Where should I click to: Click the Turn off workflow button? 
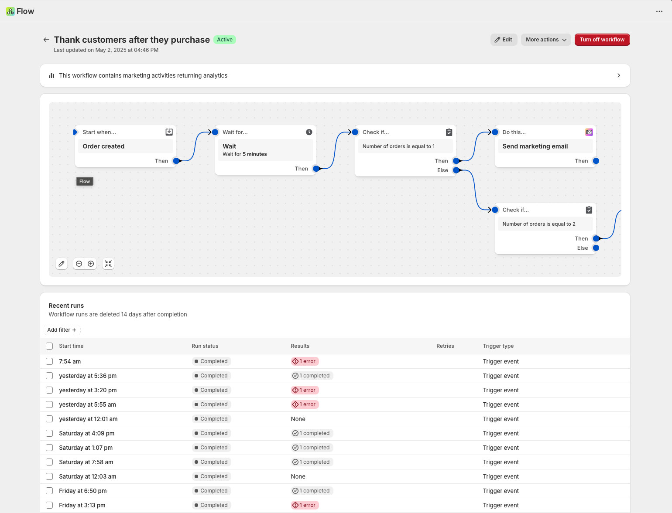tap(602, 40)
